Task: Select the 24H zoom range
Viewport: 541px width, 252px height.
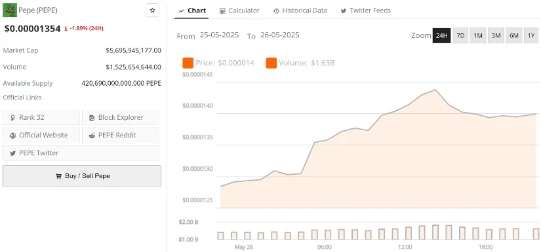Action: coord(441,35)
